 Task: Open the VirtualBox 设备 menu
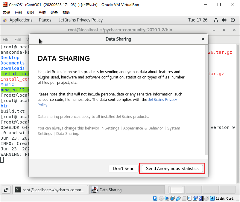pos(54,13)
